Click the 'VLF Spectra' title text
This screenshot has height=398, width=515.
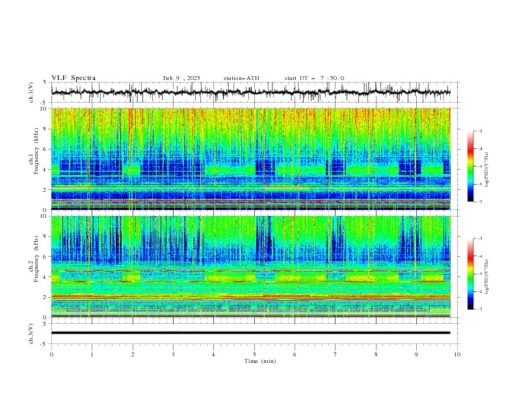tap(73, 78)
